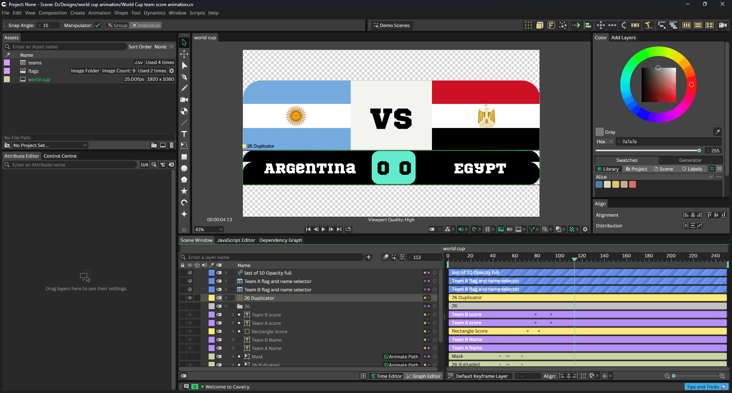The height and width of the screenshot is (393, 732).
Task: Select the Rectangle shape tool
Action: [x=184, y=157]
